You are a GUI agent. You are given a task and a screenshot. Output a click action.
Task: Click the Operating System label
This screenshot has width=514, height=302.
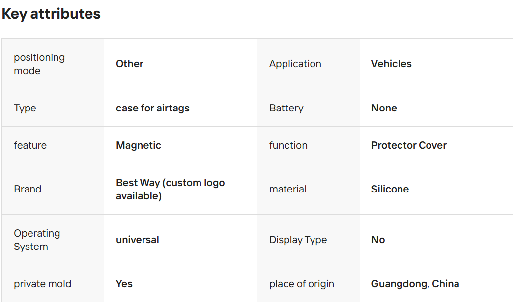coord(37,240)
